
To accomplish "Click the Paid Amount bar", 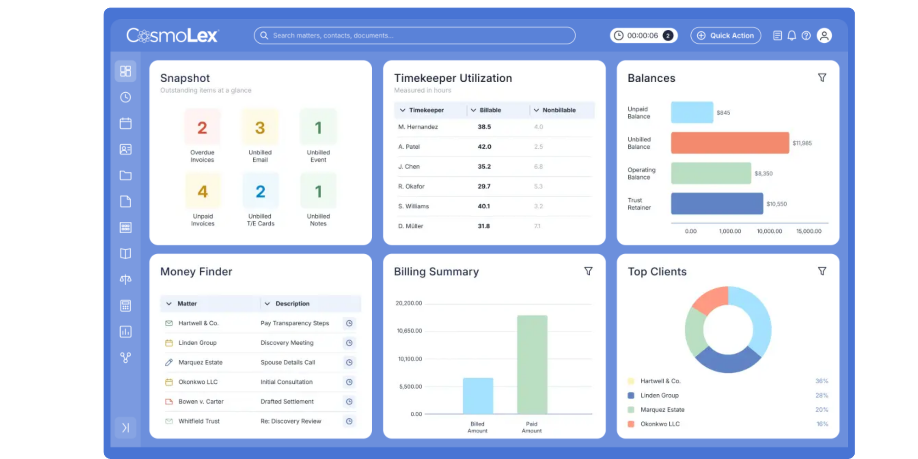I will pos(532,364).
